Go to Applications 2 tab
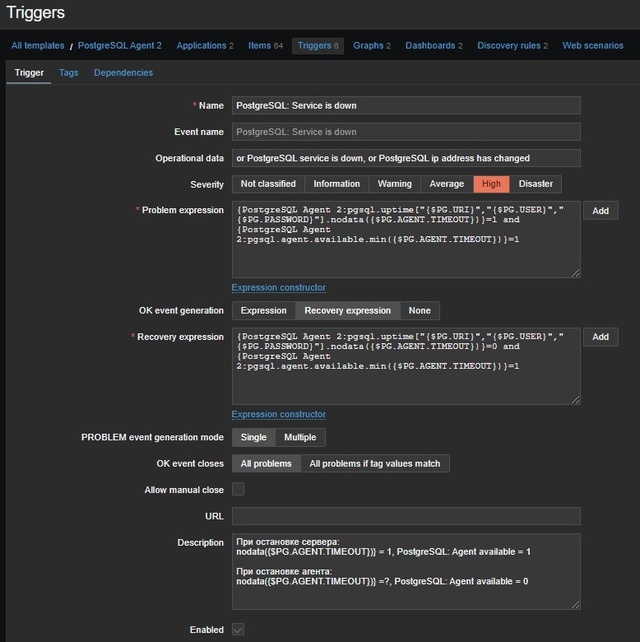The image size is (640, 642). click(x=205, y=45)
